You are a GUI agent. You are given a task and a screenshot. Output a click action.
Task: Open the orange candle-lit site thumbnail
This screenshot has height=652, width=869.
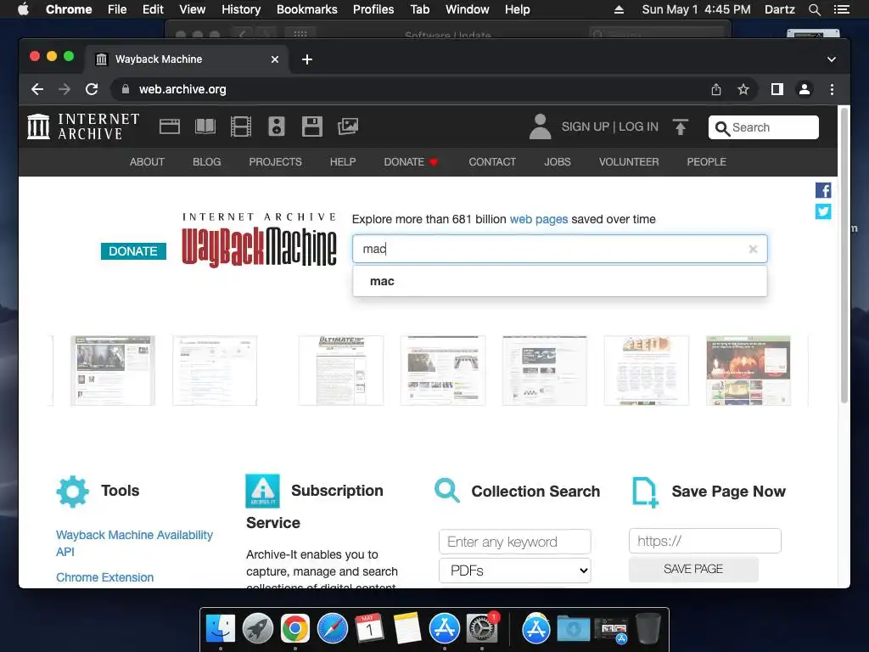click(x=748, y=370)
